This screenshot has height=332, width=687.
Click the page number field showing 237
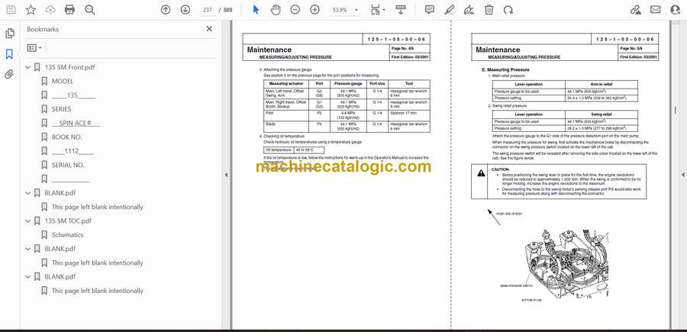(x=208, y=10)
